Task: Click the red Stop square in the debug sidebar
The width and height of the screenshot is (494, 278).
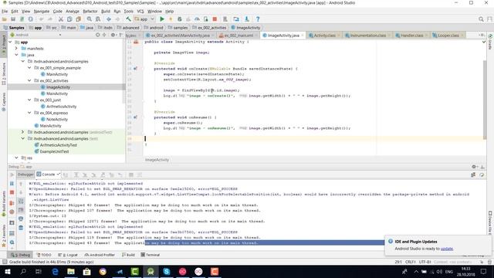Action: [x=12, y=192]
